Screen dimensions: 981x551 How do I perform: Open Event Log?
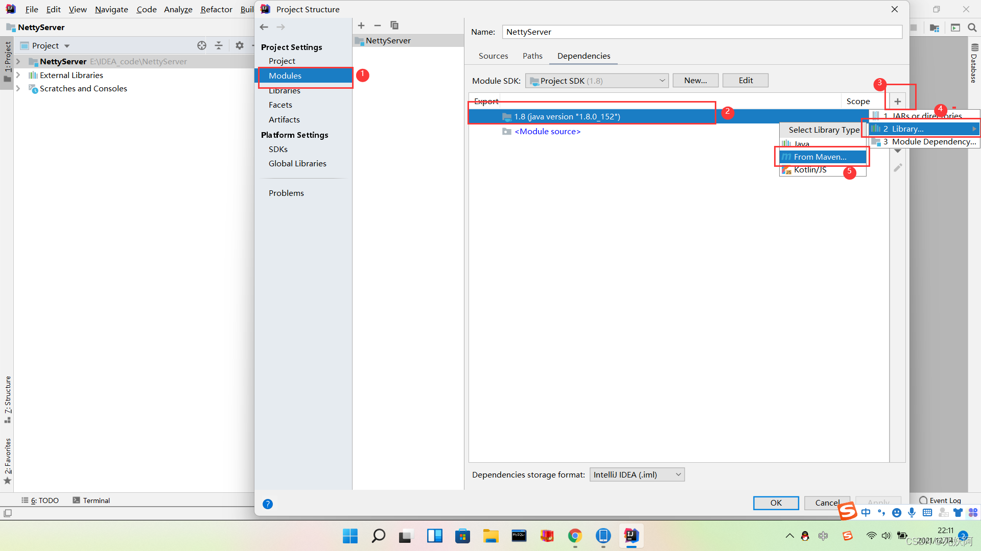coord(940,500)
